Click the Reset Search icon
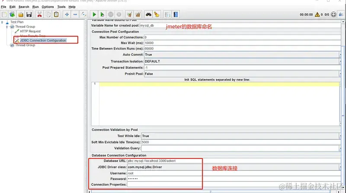The width and height of the screenshot is (346, 193). click(157, 15)
